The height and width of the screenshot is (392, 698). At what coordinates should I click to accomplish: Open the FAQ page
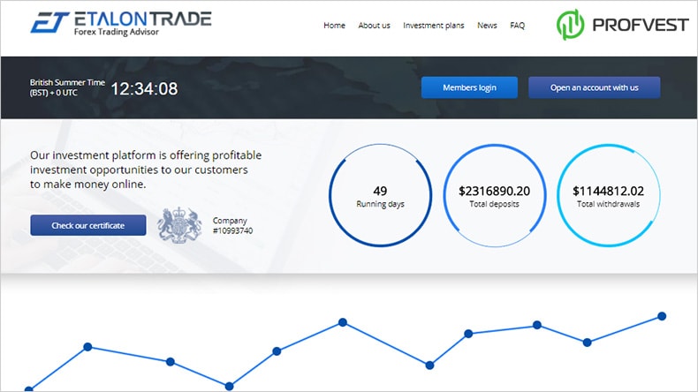pos(517,26)
